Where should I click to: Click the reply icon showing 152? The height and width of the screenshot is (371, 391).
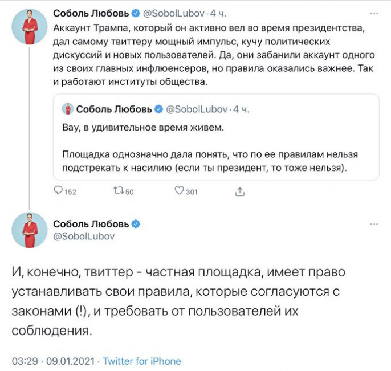[59, 191]
